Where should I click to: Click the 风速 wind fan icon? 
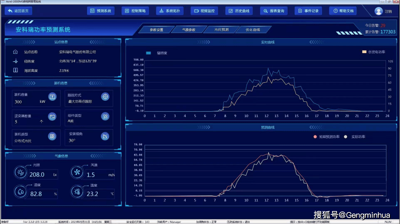point(77,172)
